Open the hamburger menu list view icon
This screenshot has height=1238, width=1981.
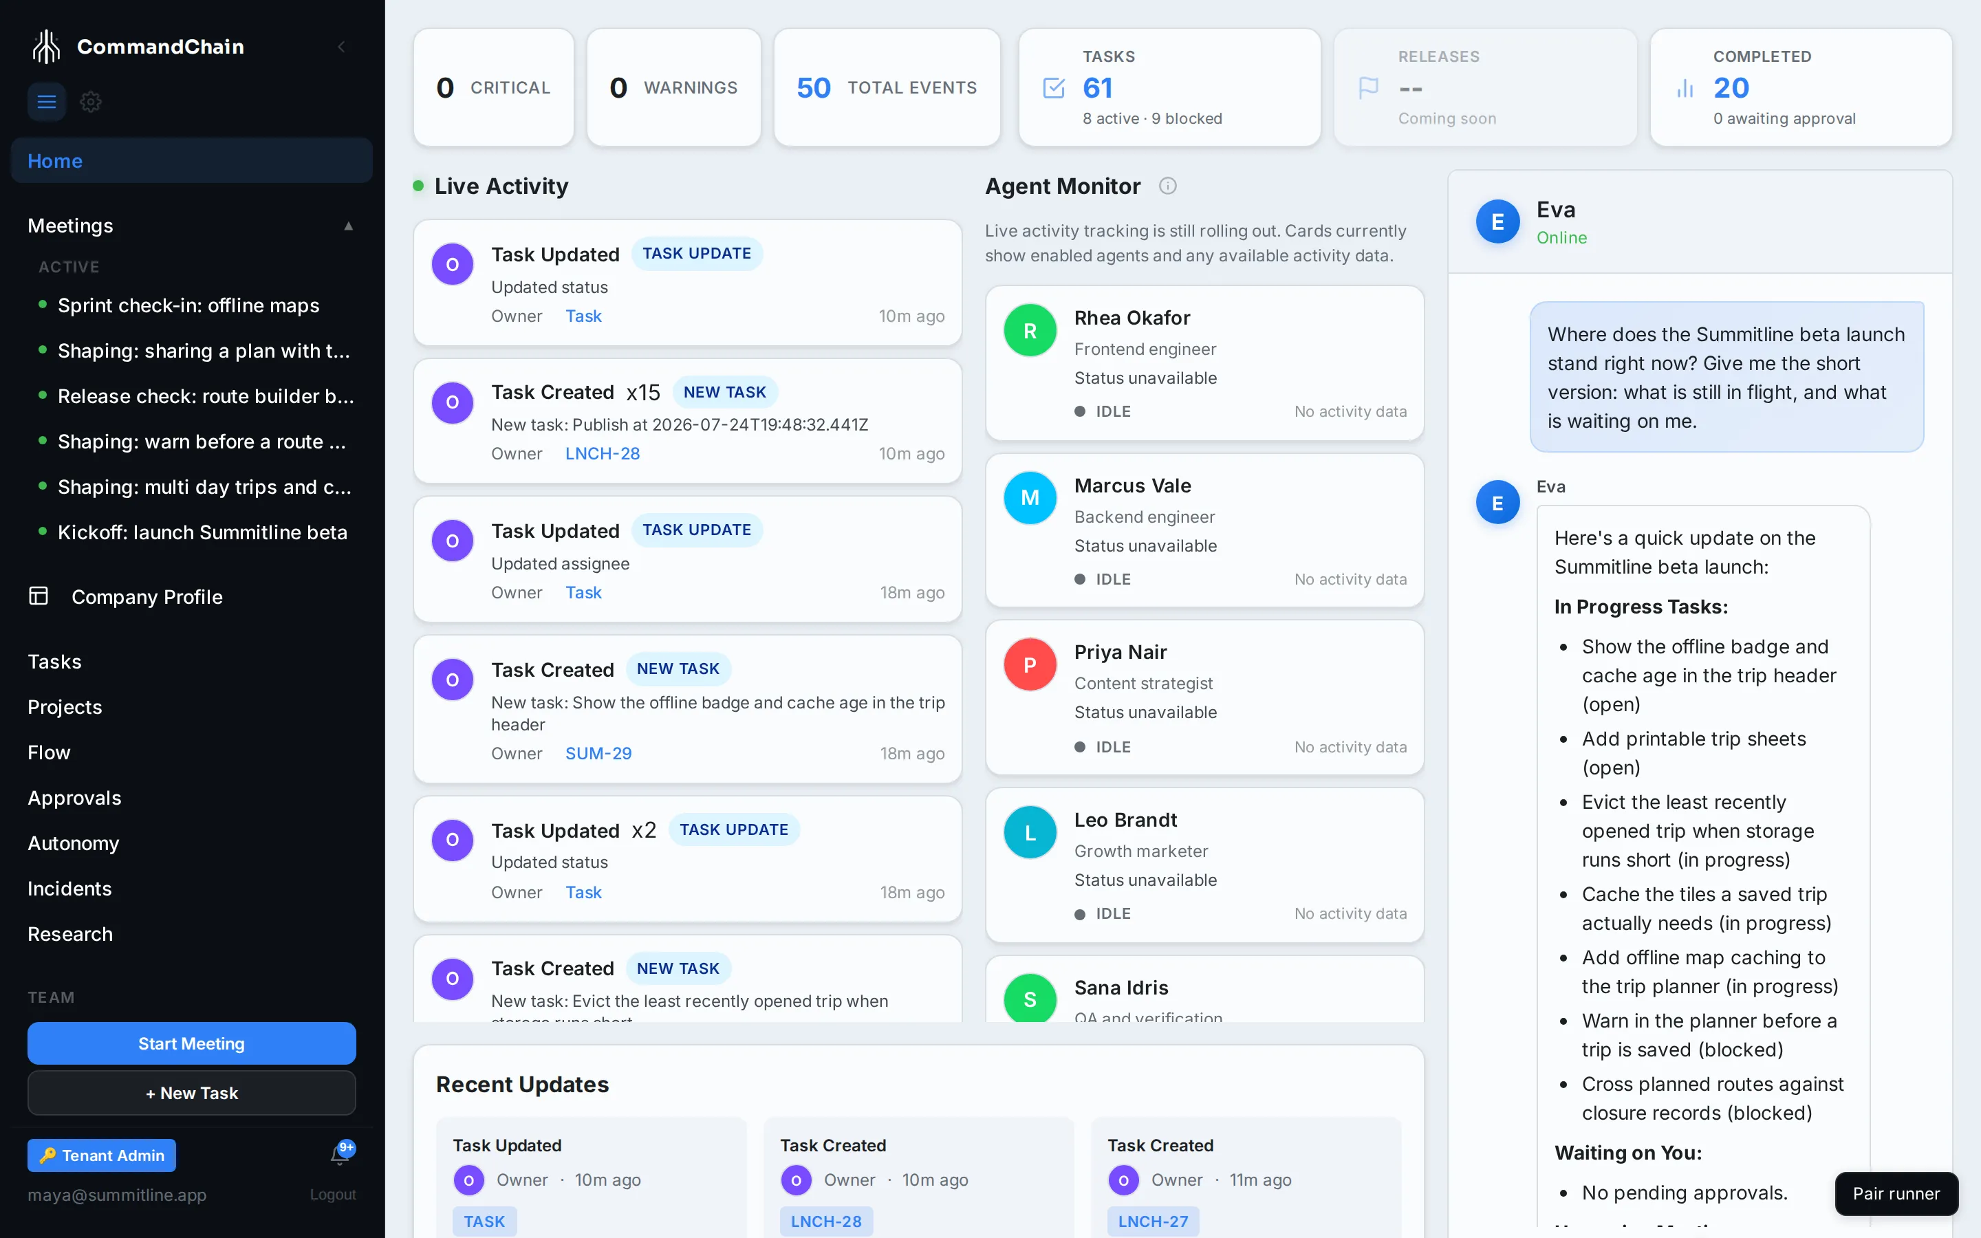point(47,102)
